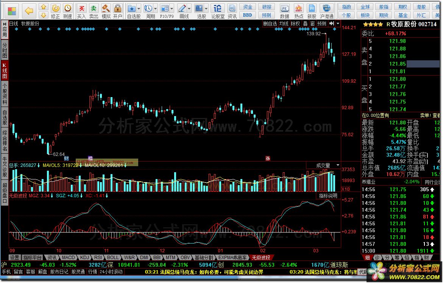Open the 资讯 news document icon
Image resolution: width=443 pixels, height=283 pixels.
(232, 11)
